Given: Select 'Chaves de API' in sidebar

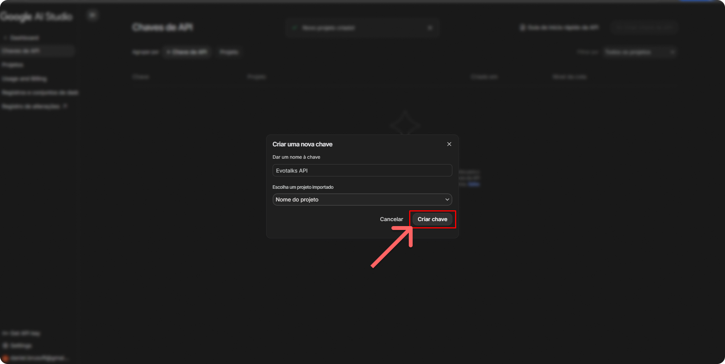Looking at the screenshot, I should click(21, 51).
